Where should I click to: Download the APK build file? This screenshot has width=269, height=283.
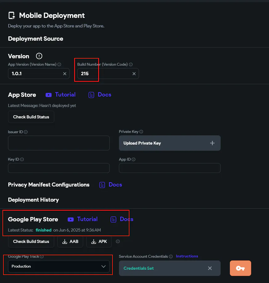[x=99, y=241]
